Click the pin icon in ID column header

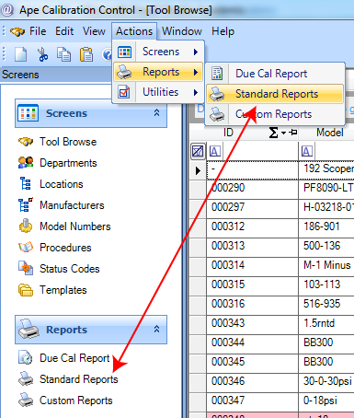click(x=293, y=133)
